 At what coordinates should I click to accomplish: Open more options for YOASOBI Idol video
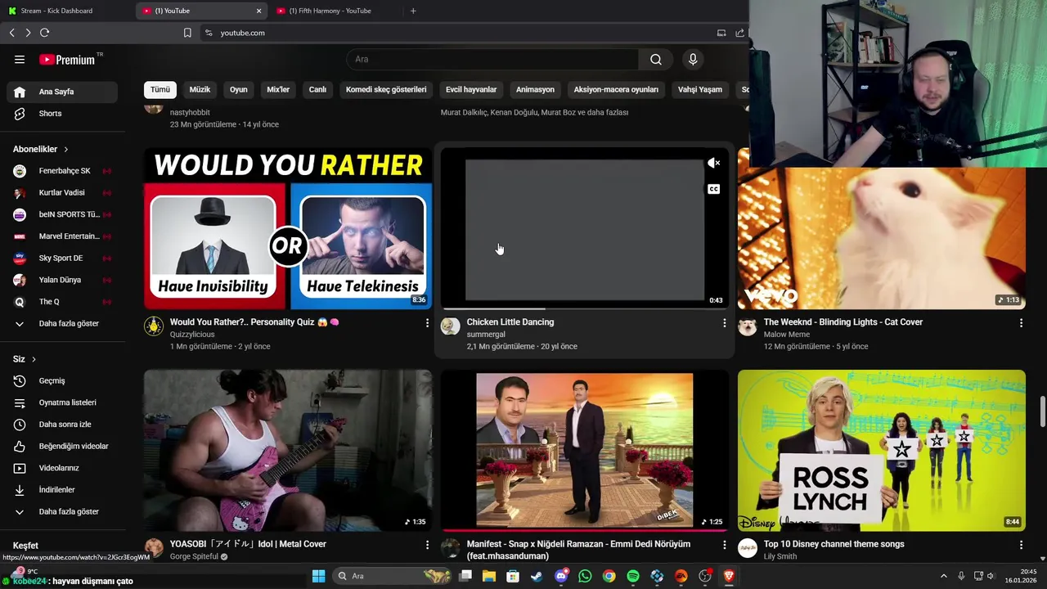427,545
